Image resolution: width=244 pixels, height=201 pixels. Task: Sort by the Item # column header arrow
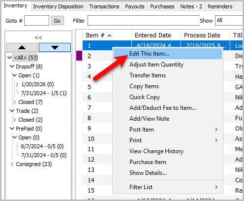click(x=109, y=35)
